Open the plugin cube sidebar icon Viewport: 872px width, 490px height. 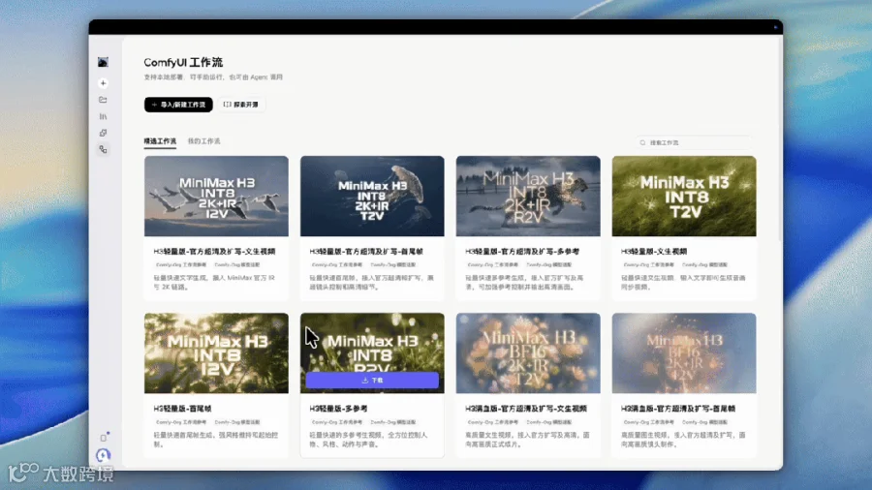(103, 133)
